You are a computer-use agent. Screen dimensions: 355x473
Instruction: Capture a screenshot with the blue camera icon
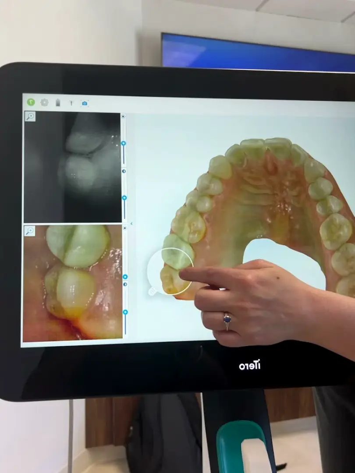coord(85,103)
